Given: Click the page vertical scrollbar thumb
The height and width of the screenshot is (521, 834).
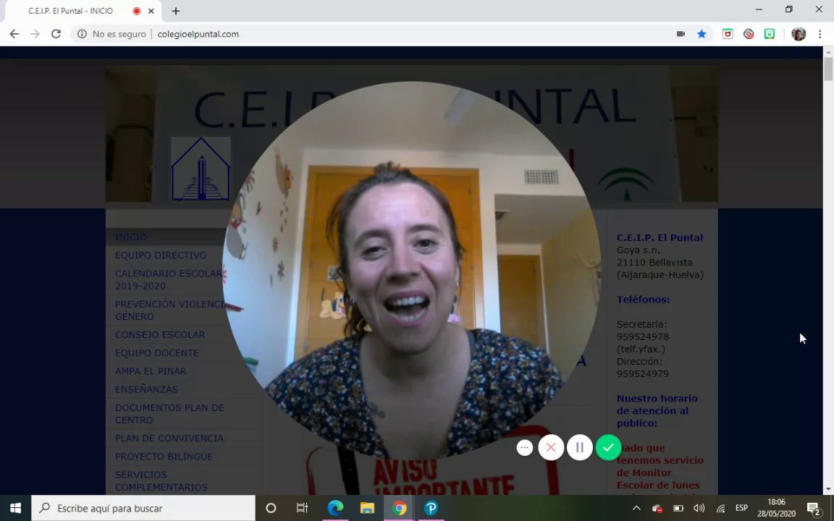Looking at the screenshot, I should pyautogui.click(x=828, y=69).
